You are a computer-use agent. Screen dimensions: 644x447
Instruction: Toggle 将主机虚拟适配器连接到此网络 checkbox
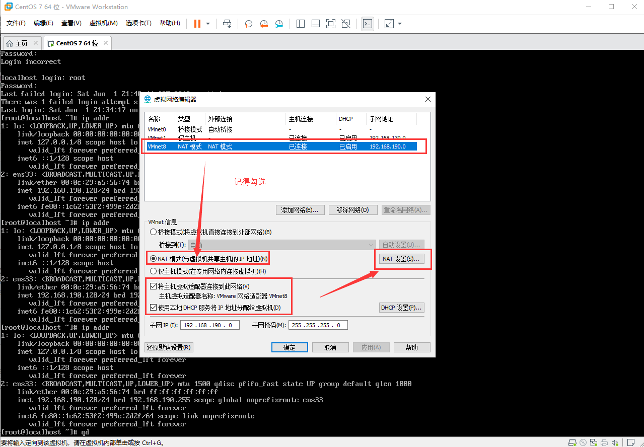click(x=154, y=286)
